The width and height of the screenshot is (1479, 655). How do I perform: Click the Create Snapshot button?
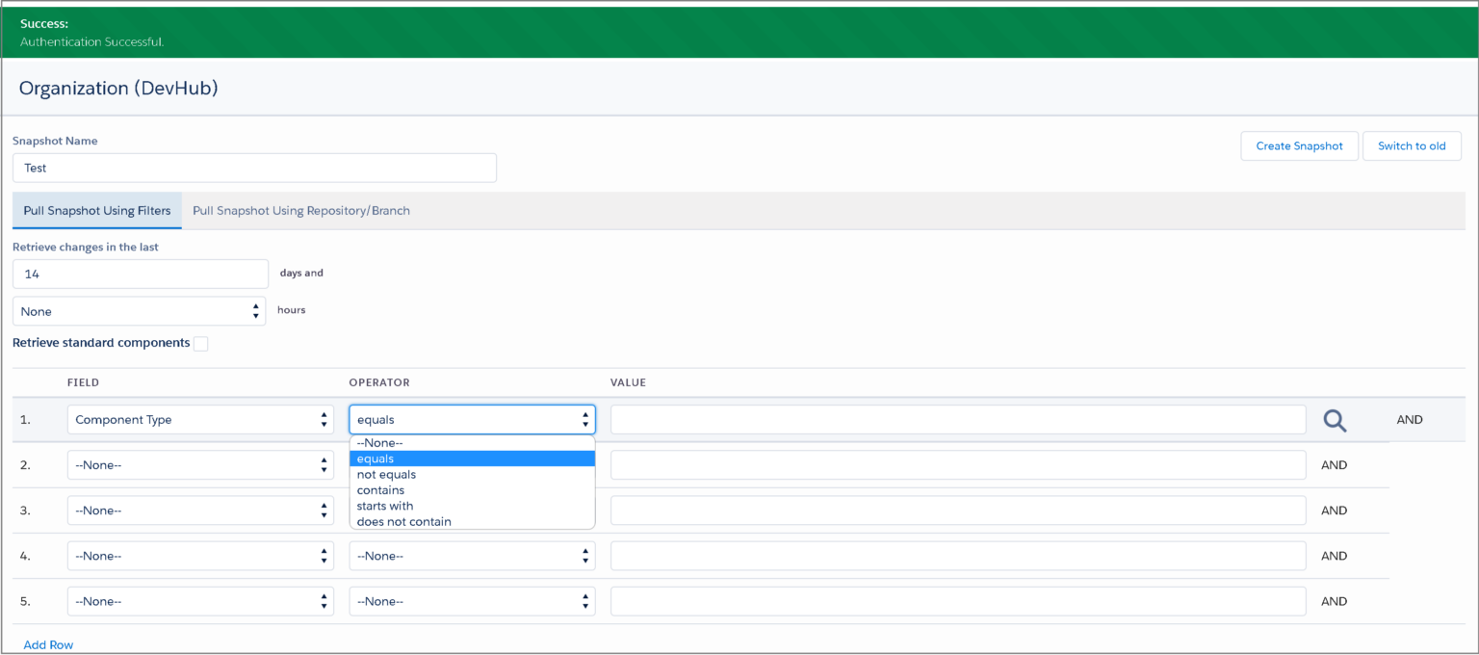1299,145
